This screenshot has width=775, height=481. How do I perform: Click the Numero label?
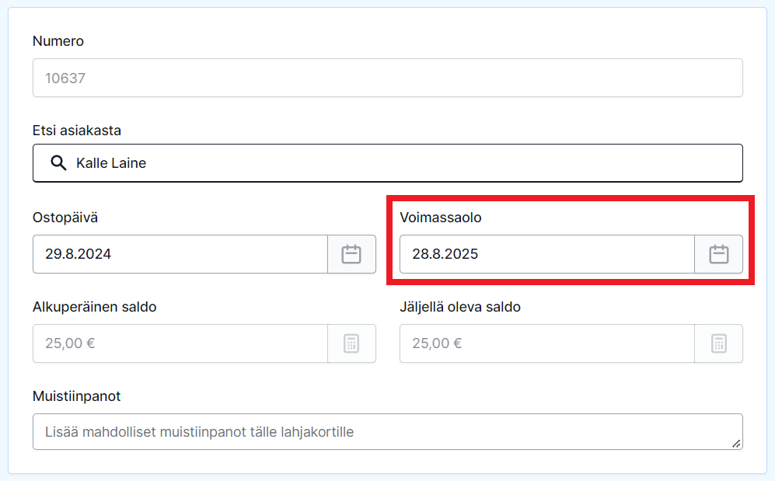pos(58,41)
